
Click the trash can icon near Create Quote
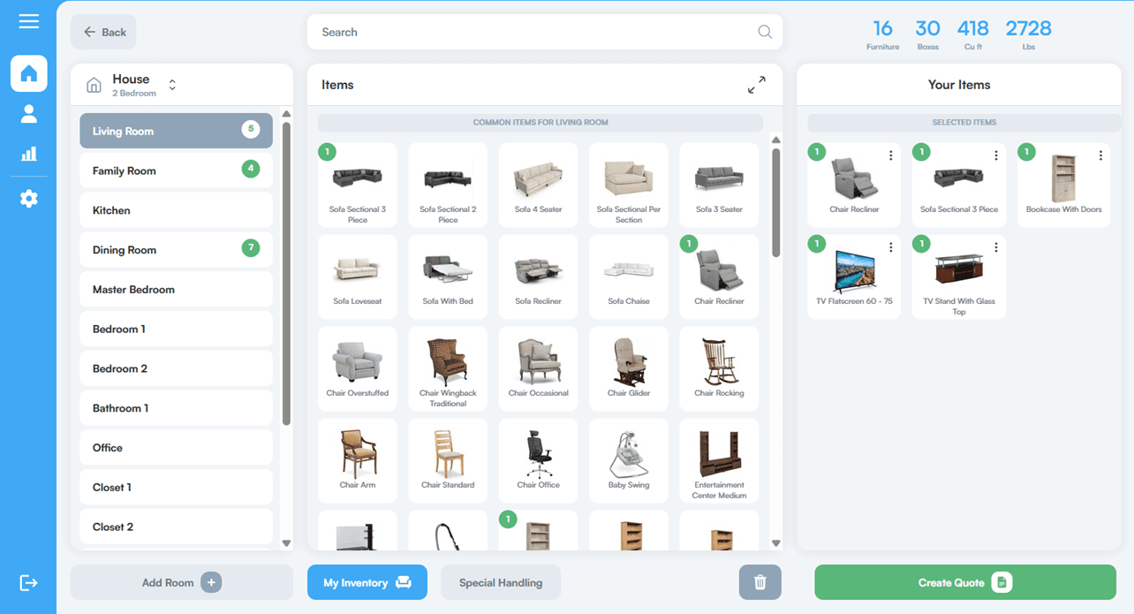760,582
